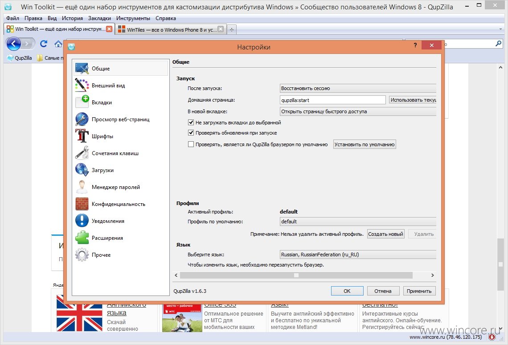The height and width of the screenshot is (345, 508).
Task: Click Установить по умолчанию button
Action: point(365,144)
